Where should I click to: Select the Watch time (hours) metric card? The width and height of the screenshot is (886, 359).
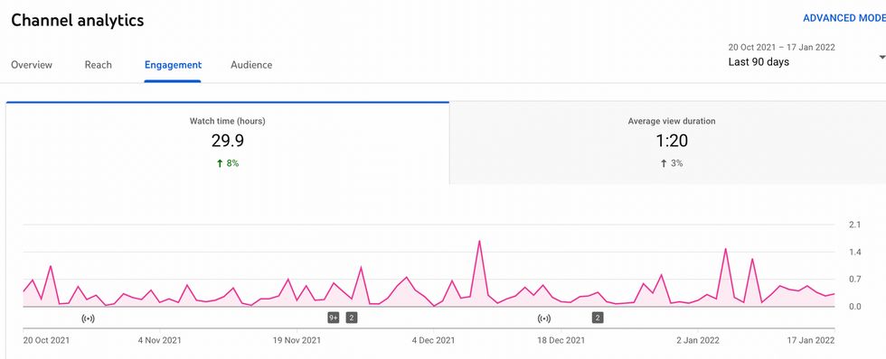pos(228,143)
